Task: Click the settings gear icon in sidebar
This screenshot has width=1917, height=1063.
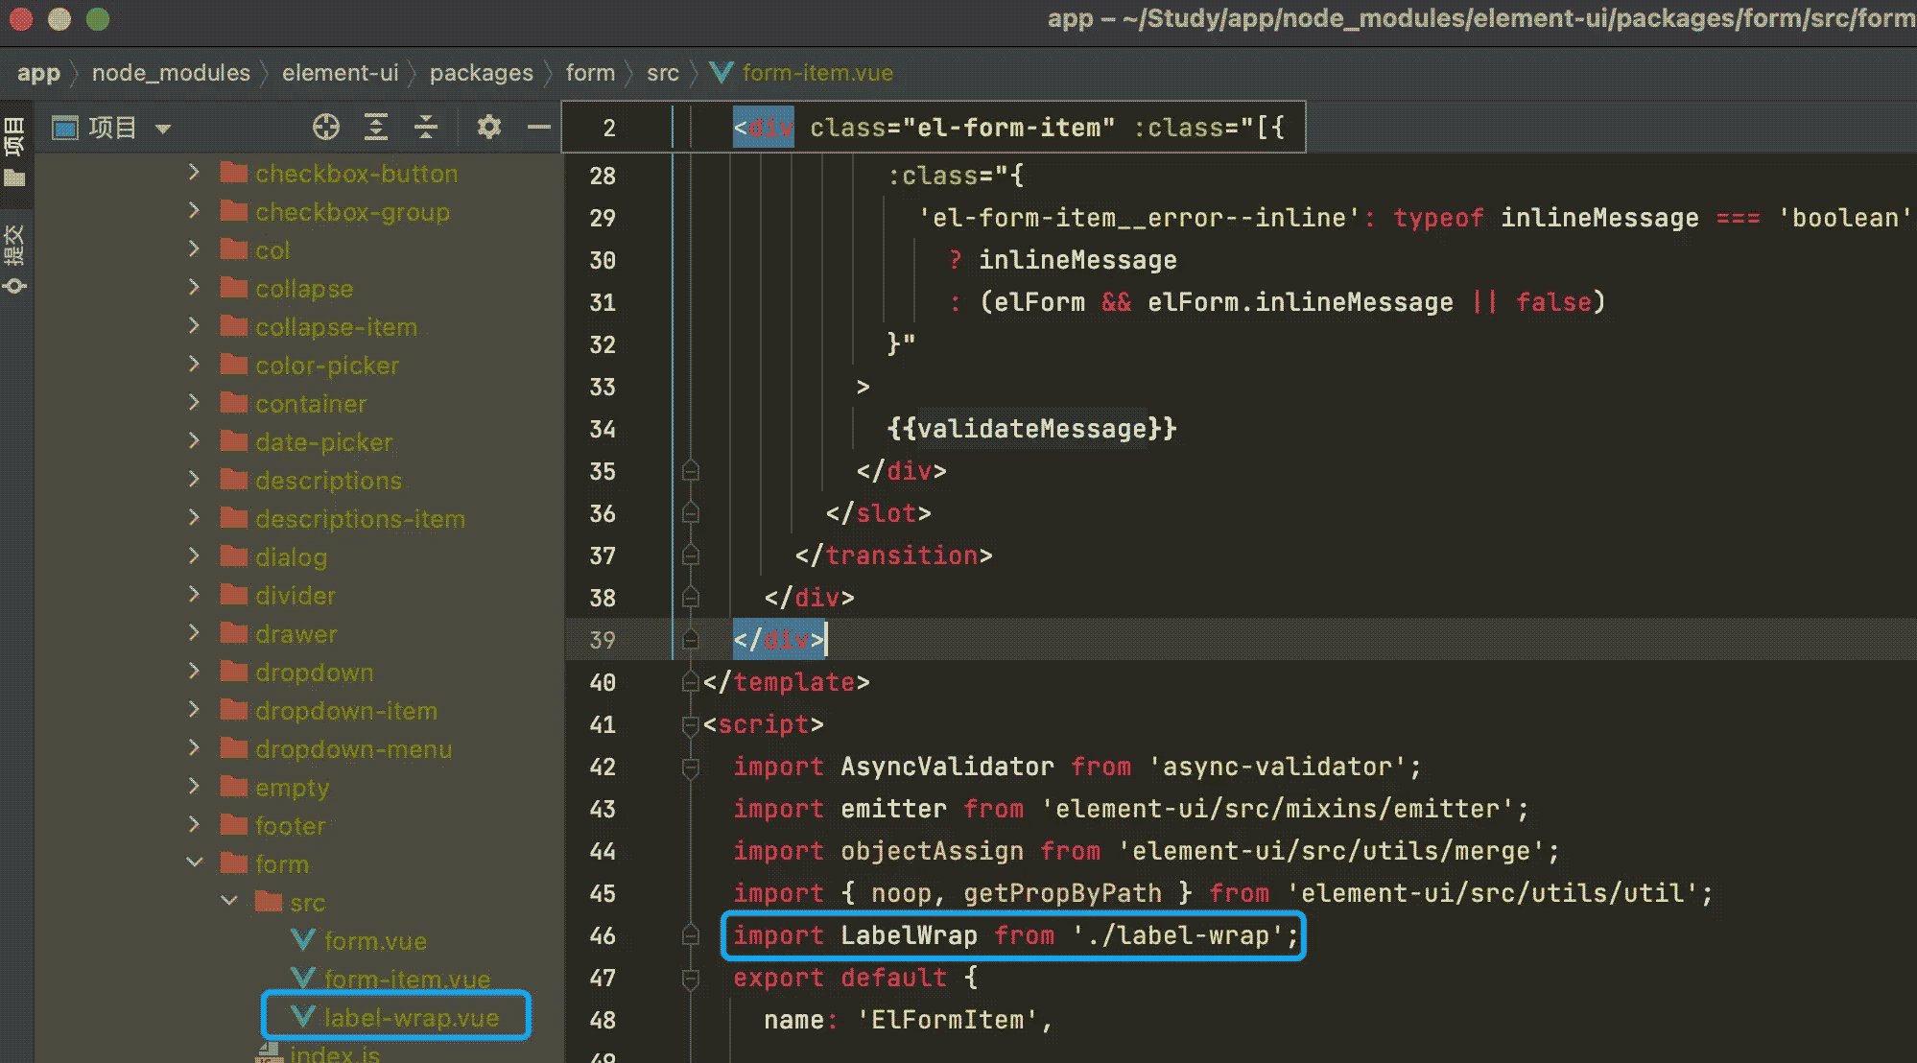Action: coord(485,127)
